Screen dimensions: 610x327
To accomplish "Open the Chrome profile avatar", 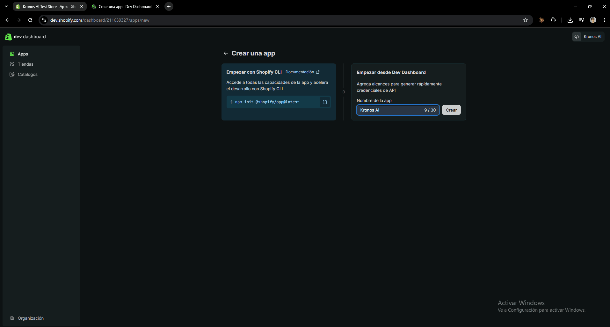I will click(x=593, y=20).
